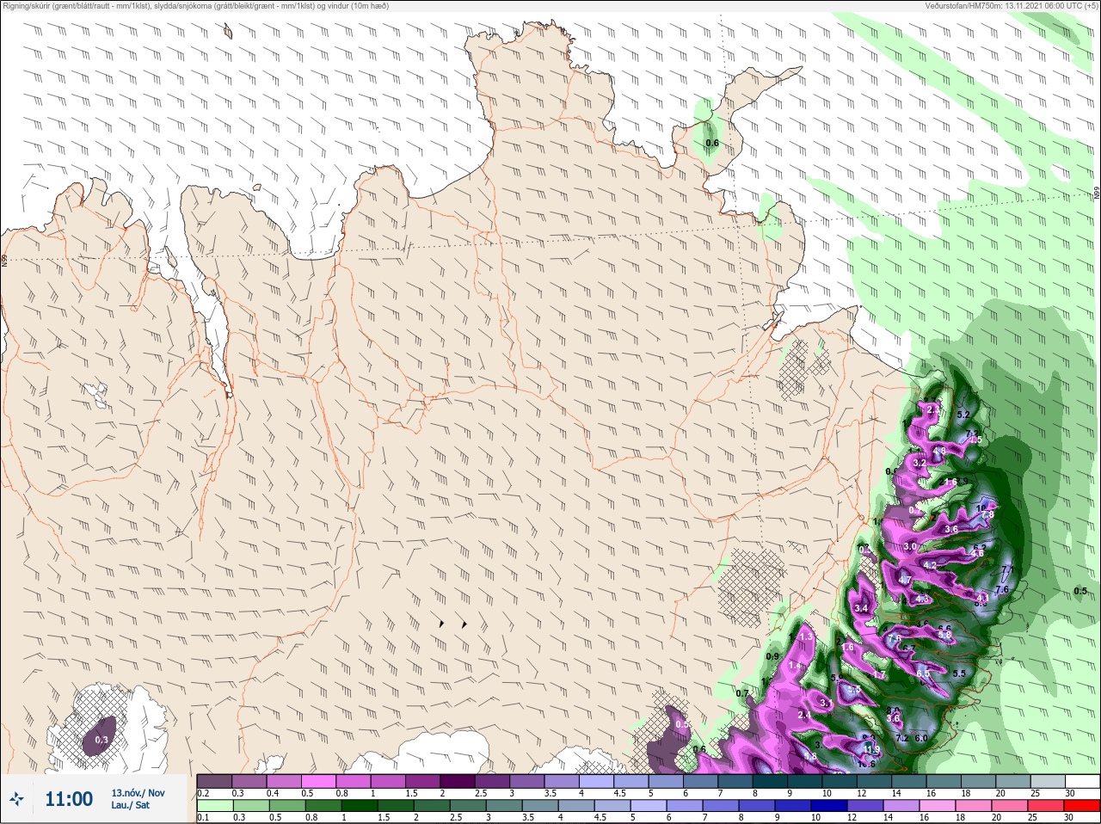Click the 5.5 value in the dark green area
1101x824 pixels.
[959, 673]
